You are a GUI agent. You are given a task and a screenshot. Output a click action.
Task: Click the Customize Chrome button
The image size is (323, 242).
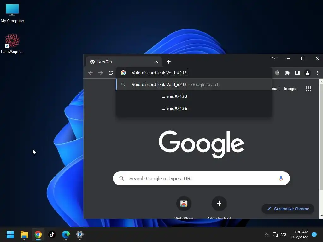288,209
